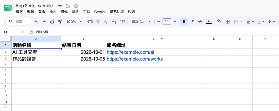Select column B header
Screen dimensions: 279x111
coord(84,39)
